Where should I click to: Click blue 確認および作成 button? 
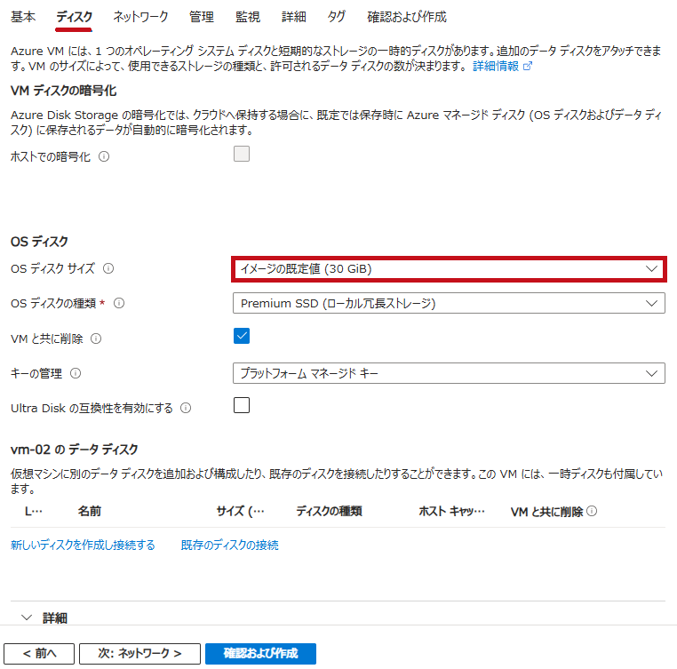click(261, 653)
